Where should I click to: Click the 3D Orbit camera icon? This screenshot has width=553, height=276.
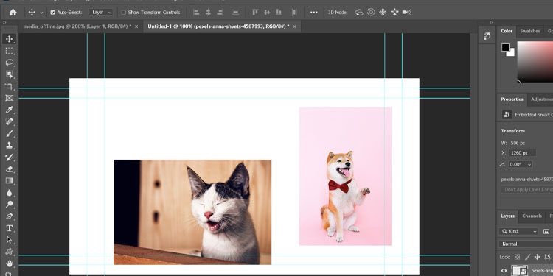pos(359,13)
